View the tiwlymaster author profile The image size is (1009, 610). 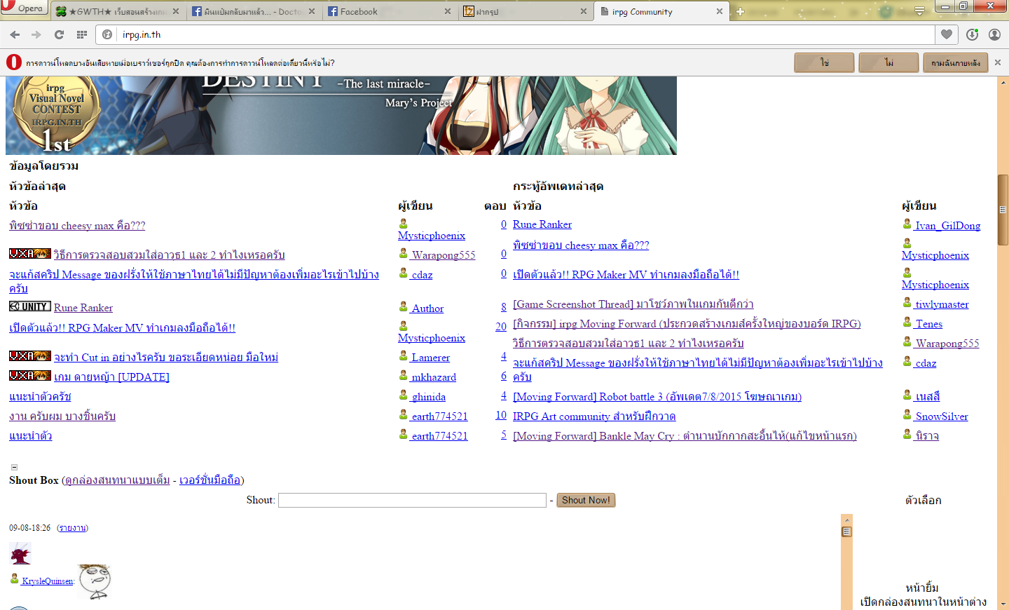click(942, 304)
